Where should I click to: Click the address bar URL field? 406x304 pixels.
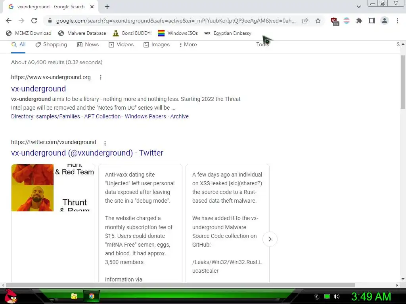click(x=176, y=21)
